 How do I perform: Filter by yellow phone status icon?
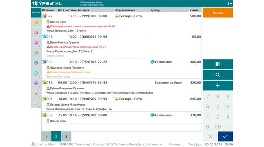click(36, 23)
